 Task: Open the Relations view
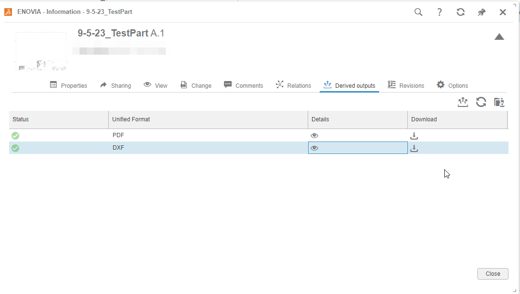coord(293,85)
